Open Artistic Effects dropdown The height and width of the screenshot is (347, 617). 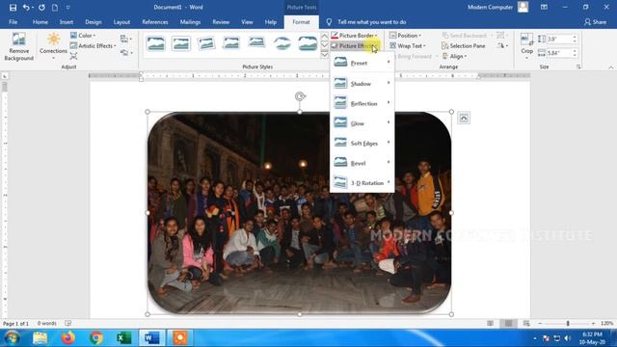coord(94,46)
